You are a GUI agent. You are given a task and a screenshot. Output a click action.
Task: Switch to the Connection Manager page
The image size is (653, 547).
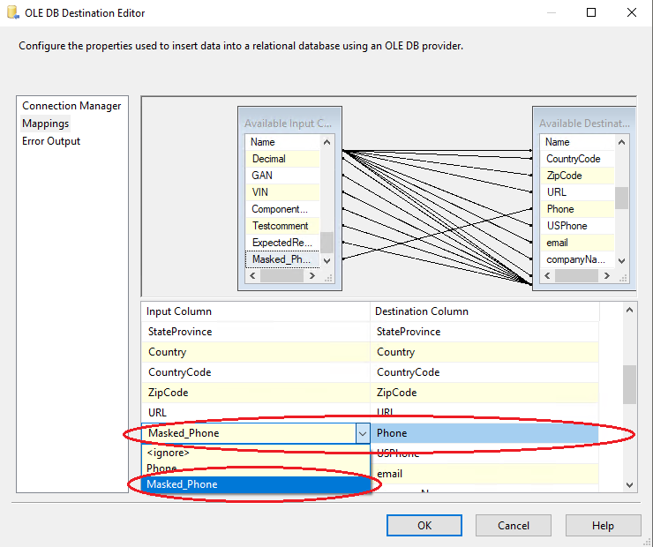(x=71, y=106)
